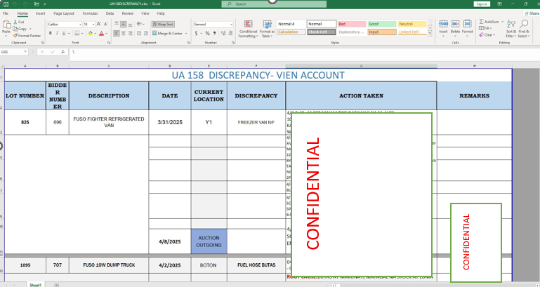
Task: Select Top Align icon
Action: point(117,24)
